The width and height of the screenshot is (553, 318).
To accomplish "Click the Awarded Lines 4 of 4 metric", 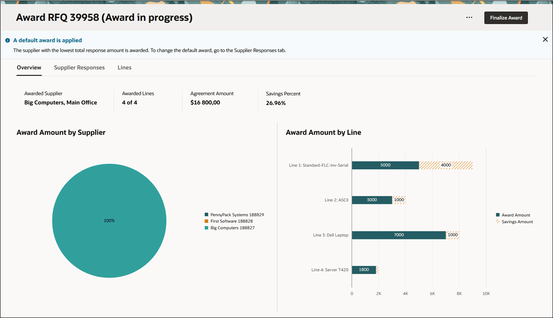I will pyautogui.click(x=130, y=102).
